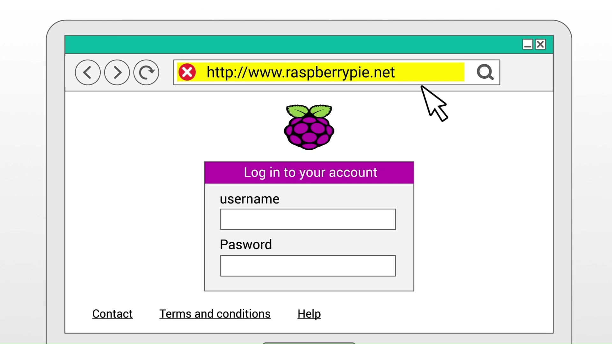The width and height of the screenshot is (612, 344).
Task: Open the Contact link
Action: pyautogui.click(x=112, y=314)
